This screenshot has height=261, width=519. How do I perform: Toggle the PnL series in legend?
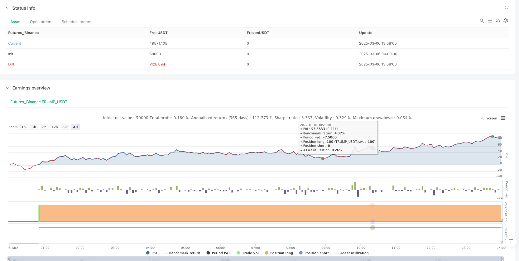[152, 253]
